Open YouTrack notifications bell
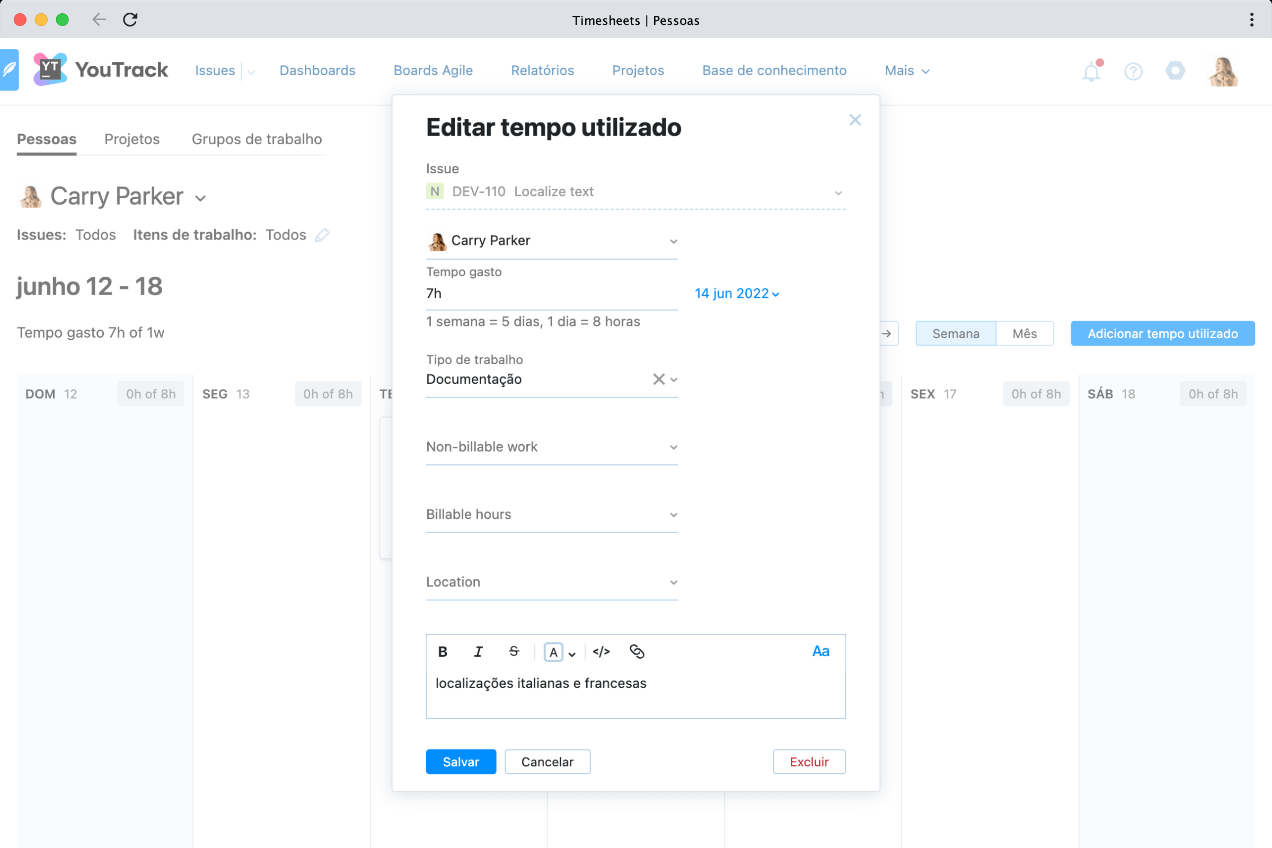This screenshot has width=1272, height=848. [x=1091, y=71]
